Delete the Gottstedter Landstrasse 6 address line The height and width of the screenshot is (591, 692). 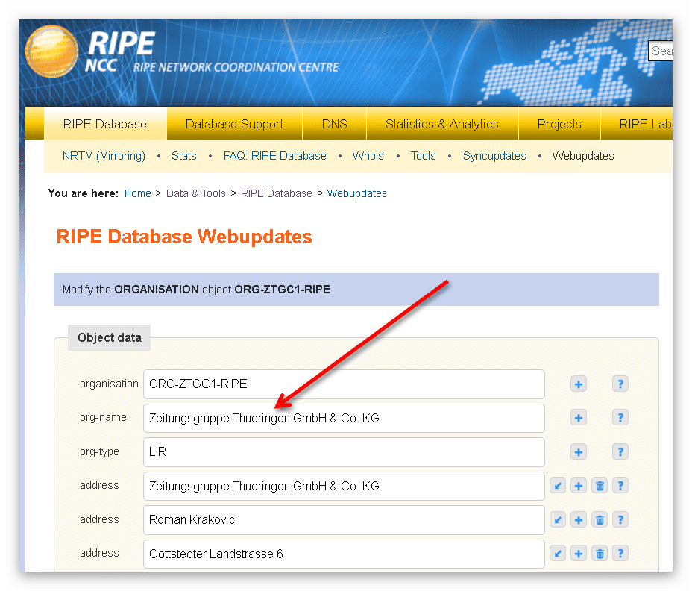(600, 554)
